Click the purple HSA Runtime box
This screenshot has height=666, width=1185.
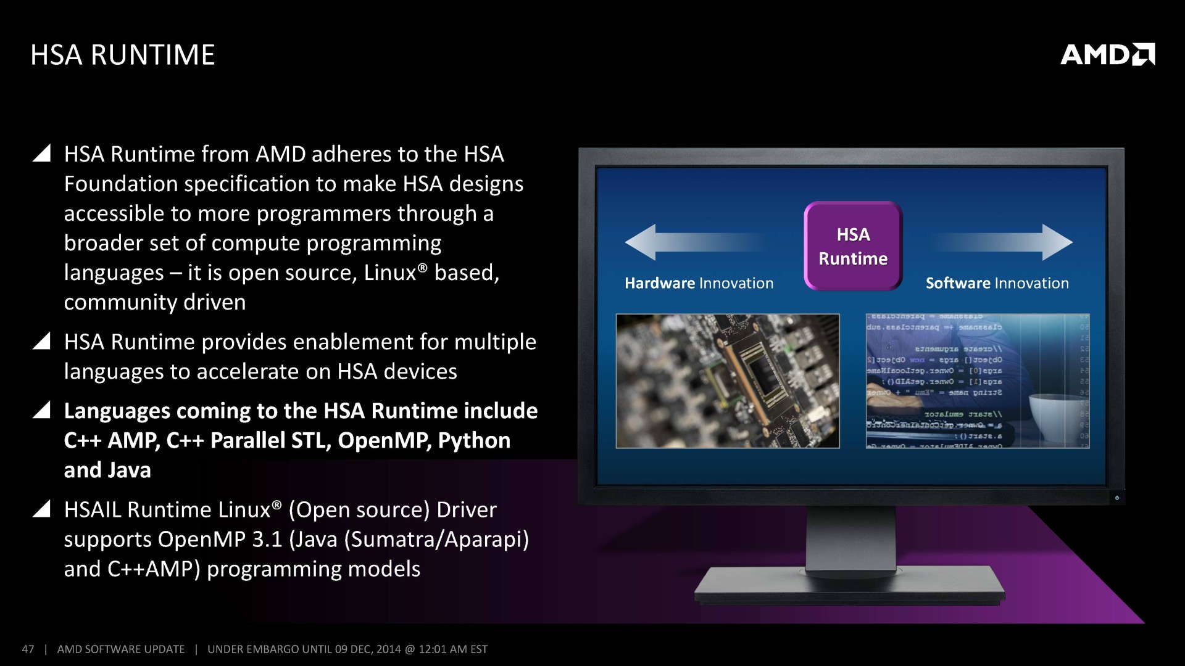point(853,246)
